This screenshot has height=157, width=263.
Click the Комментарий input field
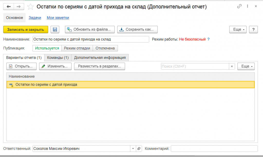click(214, 149)
